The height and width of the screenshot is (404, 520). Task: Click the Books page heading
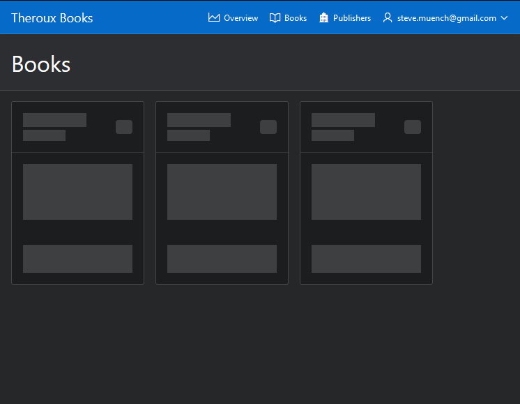41,64
